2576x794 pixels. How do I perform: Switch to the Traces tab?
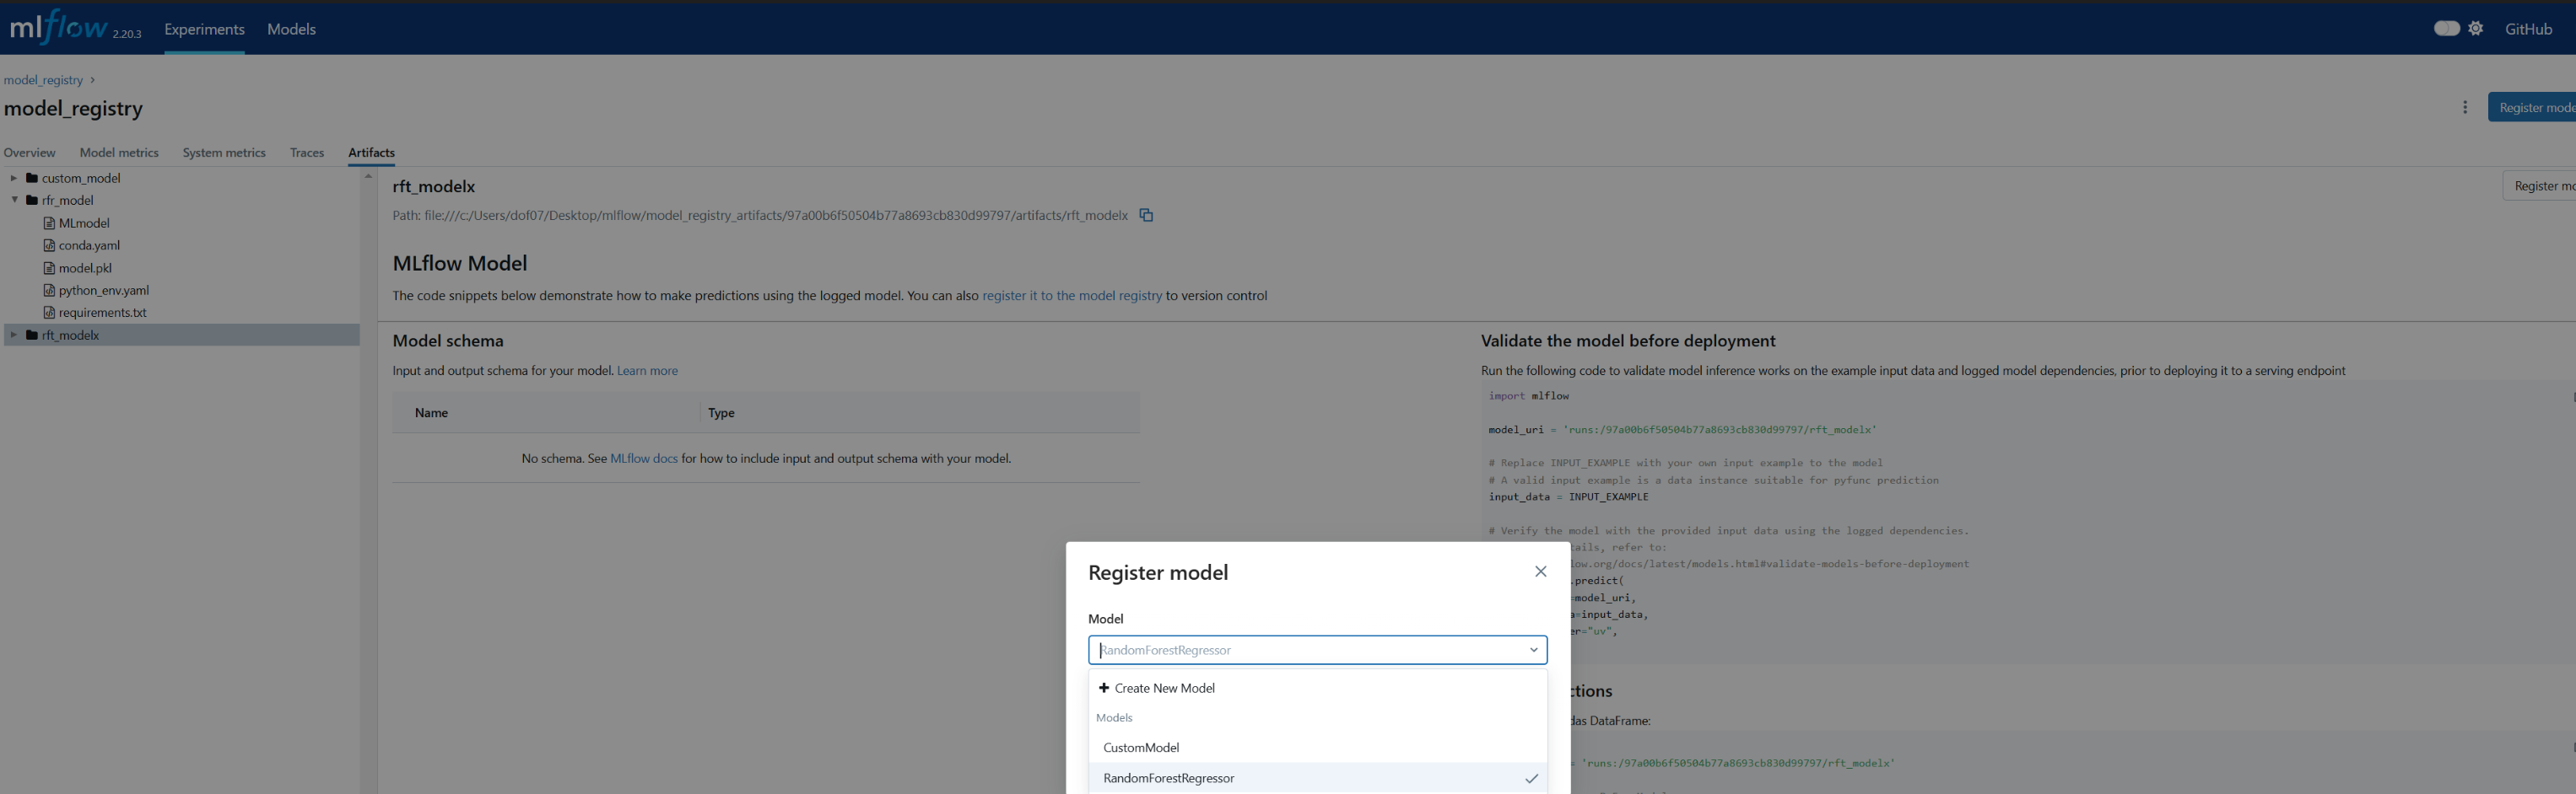pos(307,153)
